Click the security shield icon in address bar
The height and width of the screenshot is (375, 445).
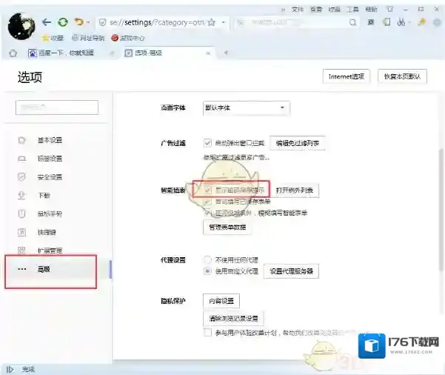[102, 22]
